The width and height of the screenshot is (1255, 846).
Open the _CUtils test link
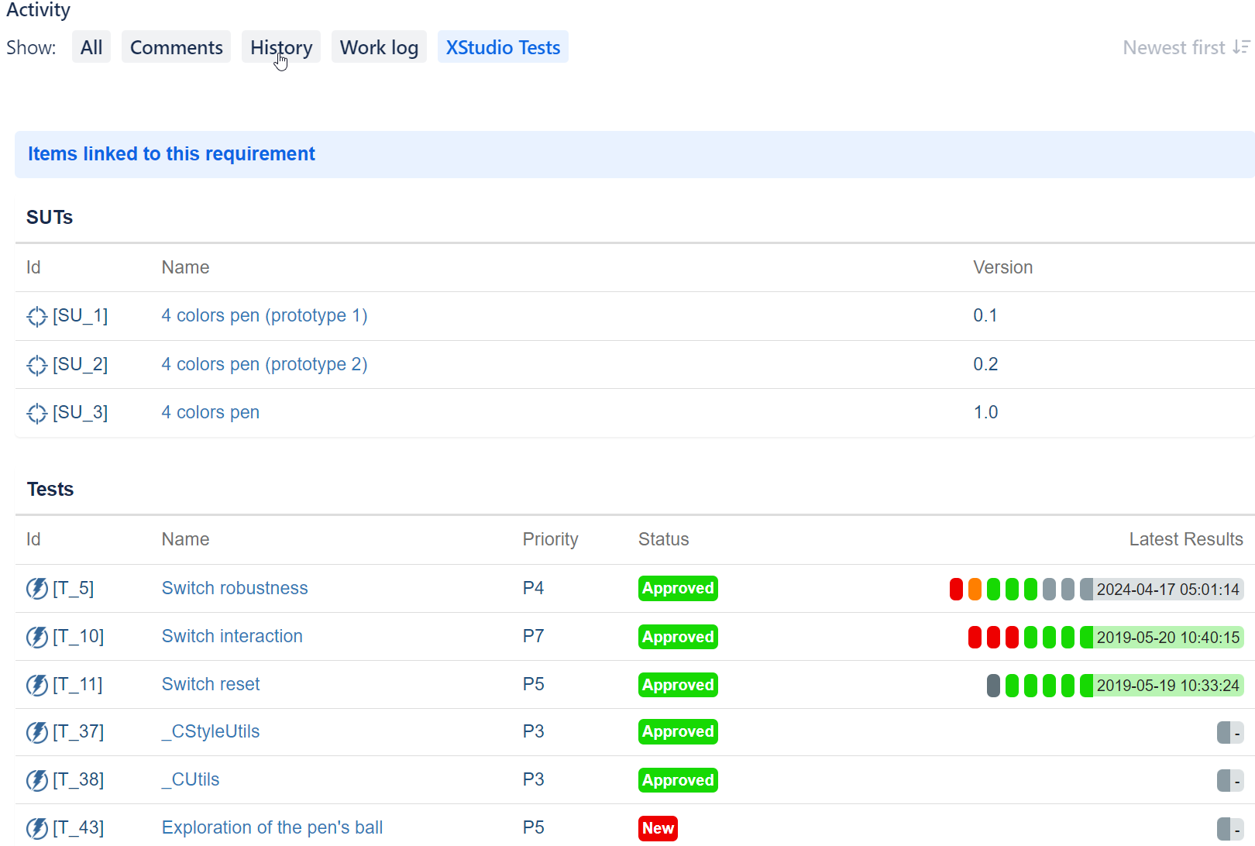[190, 779]
